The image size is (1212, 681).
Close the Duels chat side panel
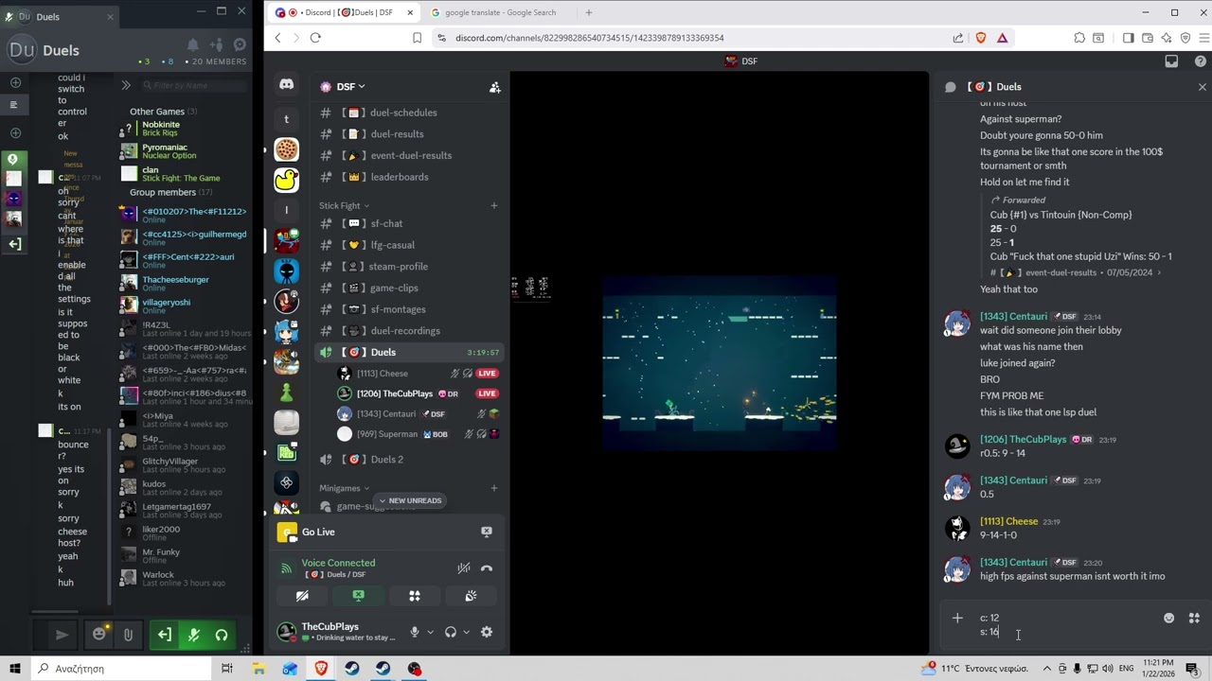click(x=1203, y=87)
